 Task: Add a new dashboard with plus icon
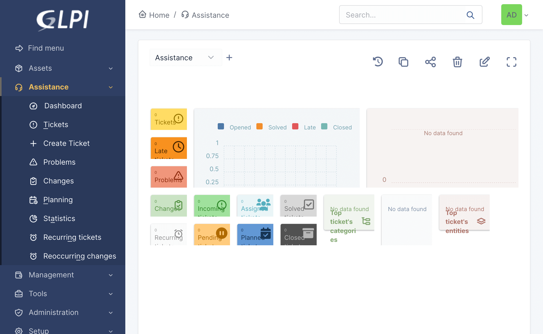click(x=229, y=57)
